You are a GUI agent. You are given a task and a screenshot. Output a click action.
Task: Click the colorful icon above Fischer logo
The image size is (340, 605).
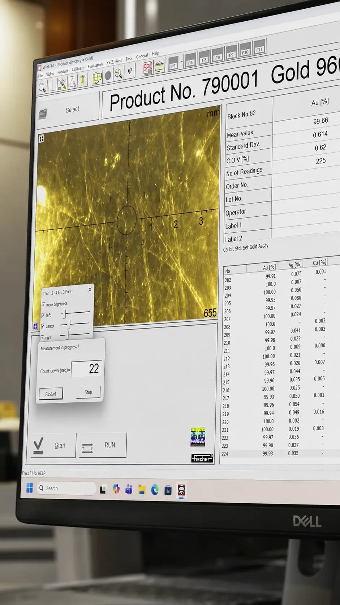(198, 437)
